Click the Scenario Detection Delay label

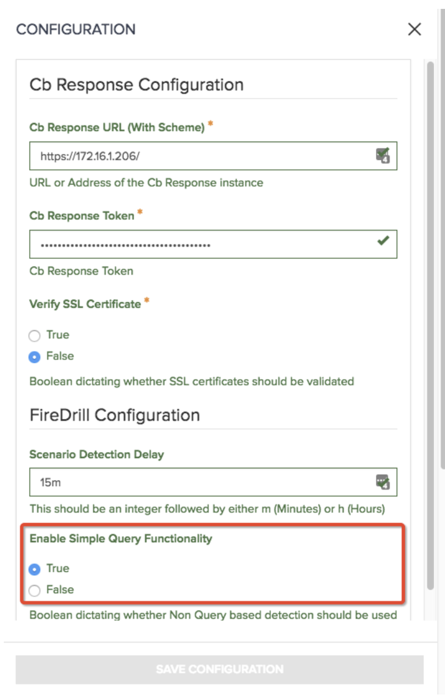pyautogui.click(x=97, y=455)
